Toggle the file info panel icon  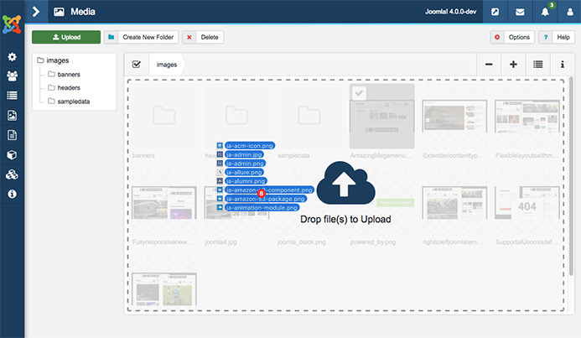point(563,65)
